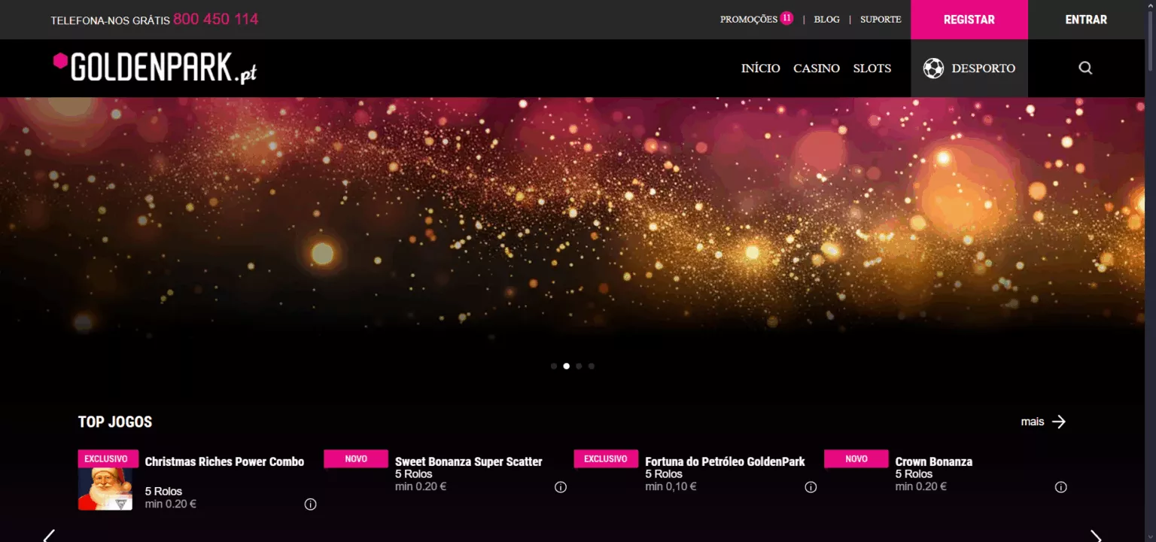Open the Slots menu item
The image size is (1156, 542).
872,69
